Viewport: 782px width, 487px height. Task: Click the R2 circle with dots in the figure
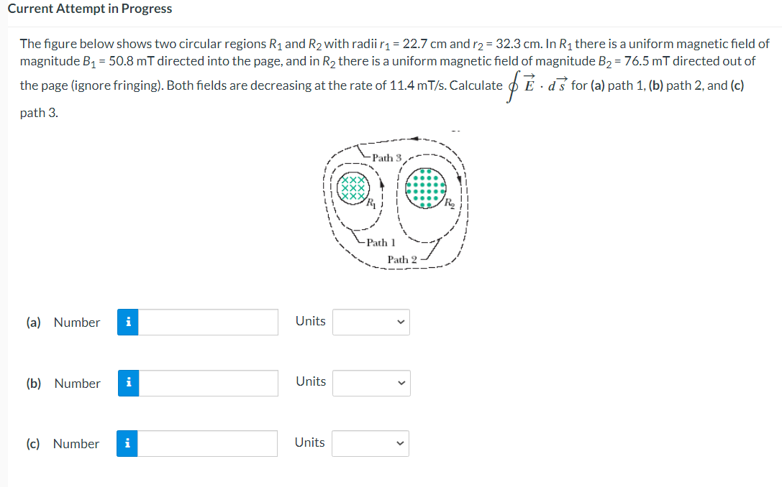click(x=426, y=187)
